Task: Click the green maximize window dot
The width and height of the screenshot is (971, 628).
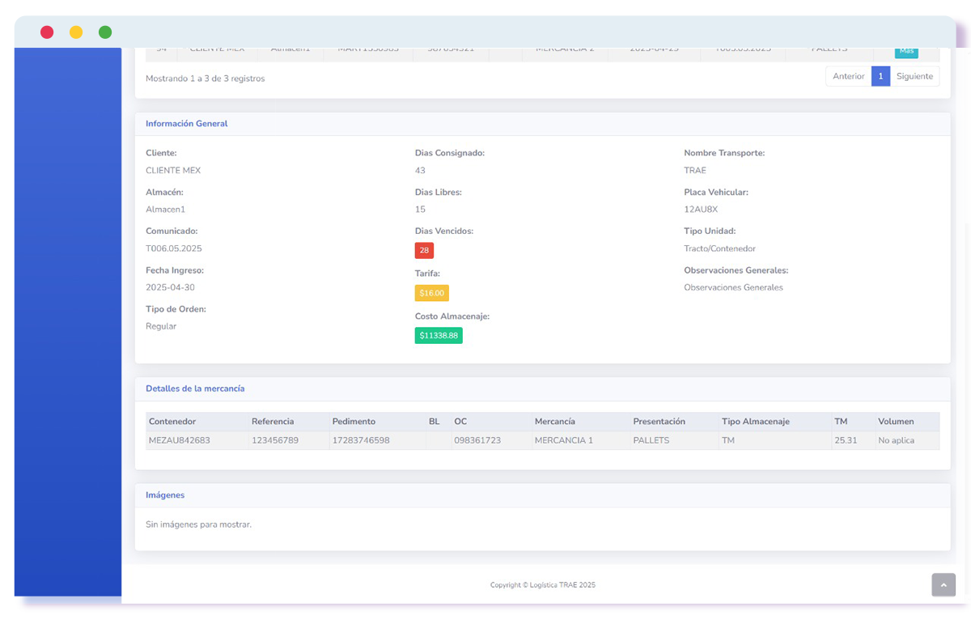Action: click(105, 32)
